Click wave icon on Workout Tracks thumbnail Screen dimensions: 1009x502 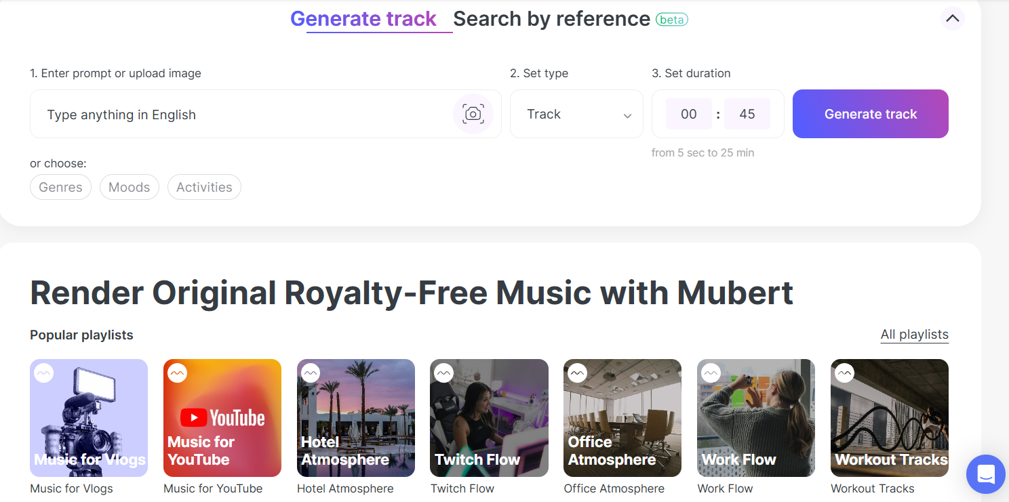pyautogui.click(x=844, y=373)
